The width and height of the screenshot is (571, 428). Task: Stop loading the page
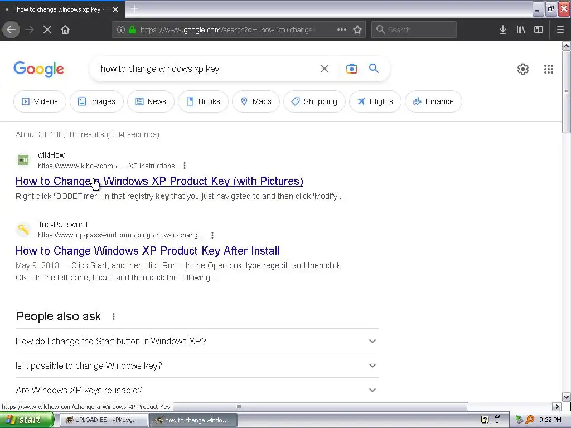(47, 30)
